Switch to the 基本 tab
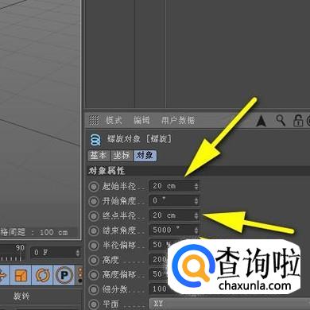310x310 pixels. (x=99, y=155)
